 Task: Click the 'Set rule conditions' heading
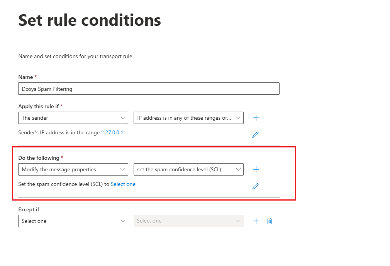pos(90,20)
